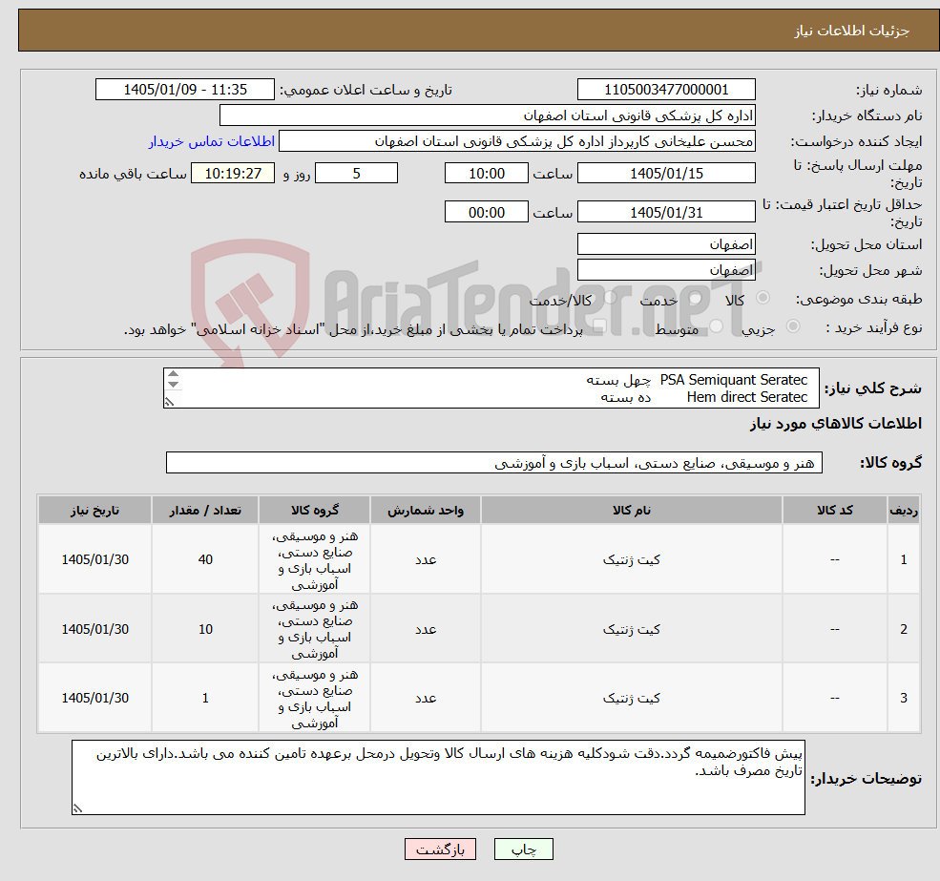The image size is (940, 881).
Task: Click the Hem direct Seratec description line
Action: click(747, 397)
